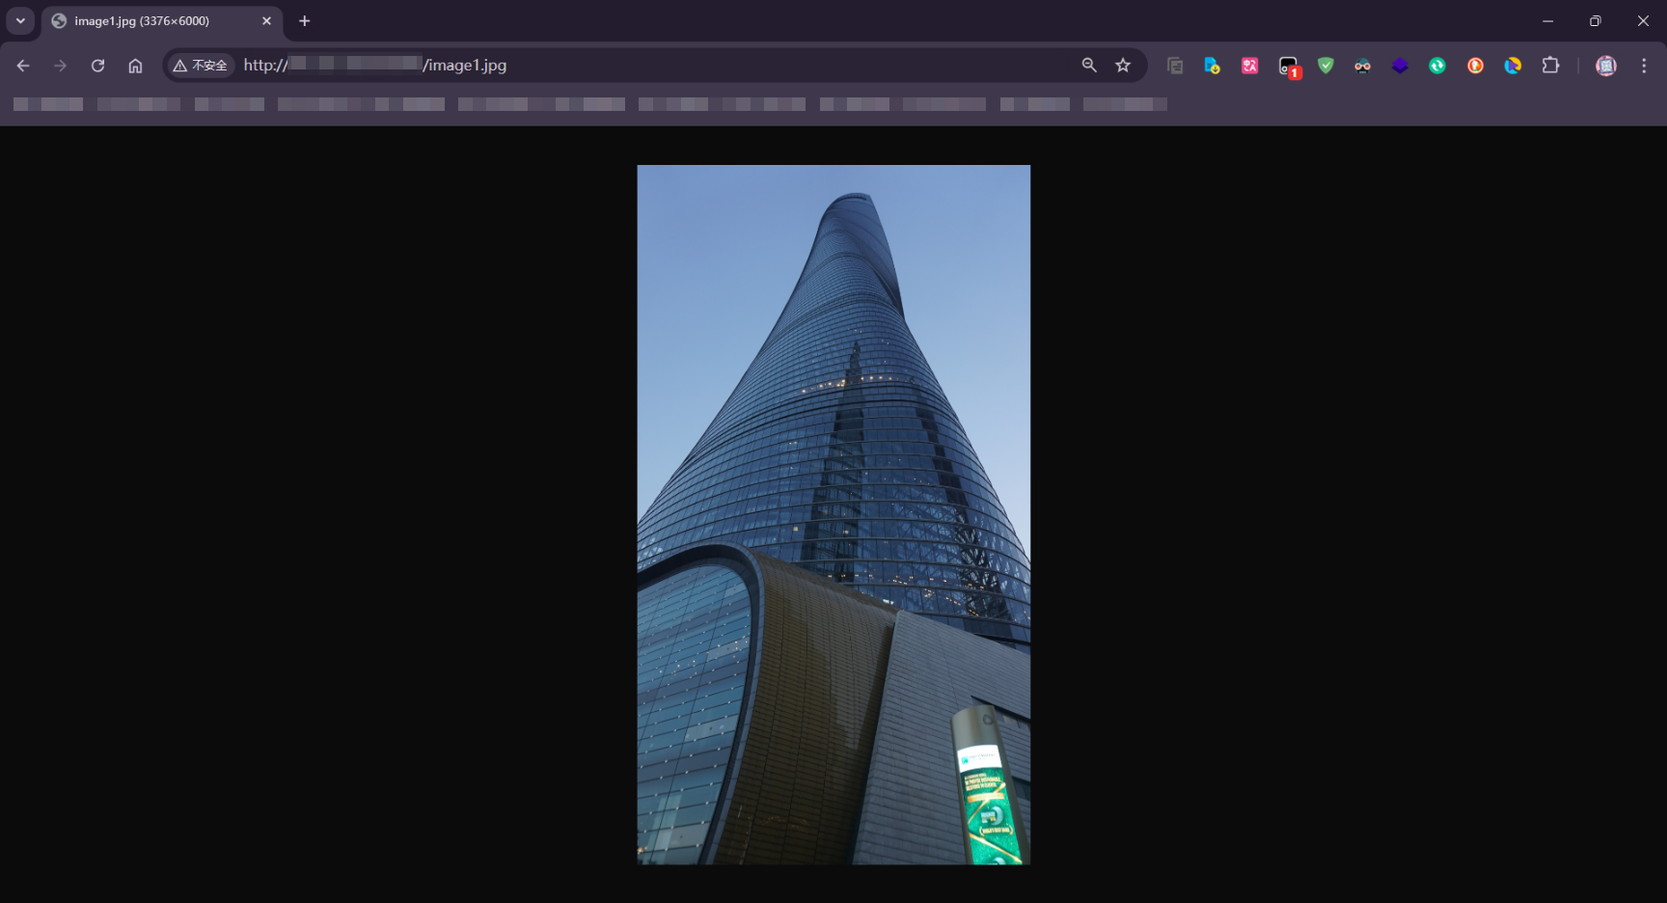Click the extension with red 1 badge
The height and width of the screenshot is (903, 1667).
tap(1288, 66)
